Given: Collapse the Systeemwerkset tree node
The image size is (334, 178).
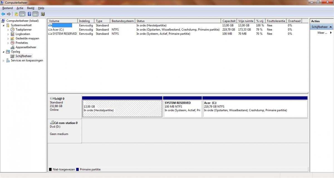Looking at the screenshot, I should 4,25.
